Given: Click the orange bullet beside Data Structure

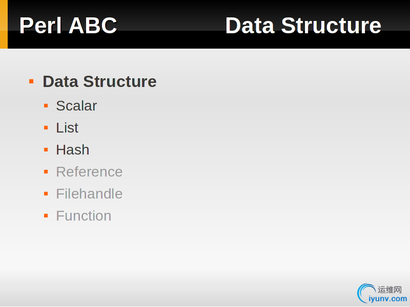Looking at the screenshot, I should [x=31, y=81].
